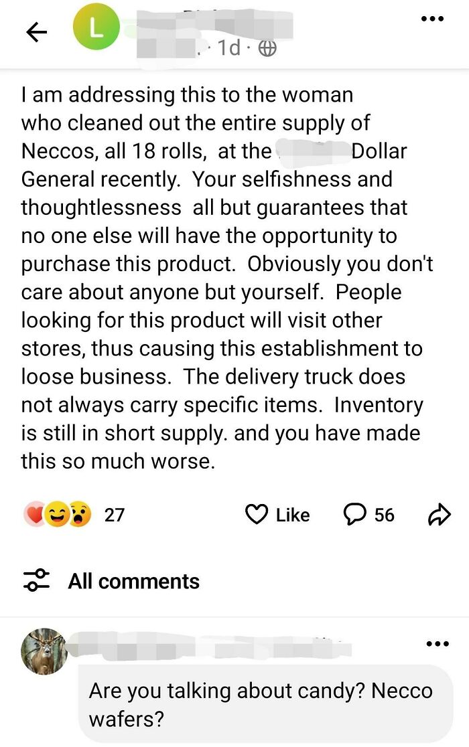Tap the laughing reaction emoji
Screen dimensions: 469x747
click(57, 514)
